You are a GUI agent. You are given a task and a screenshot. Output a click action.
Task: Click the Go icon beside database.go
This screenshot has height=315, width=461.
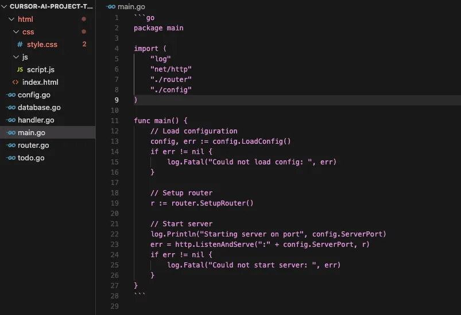point(11,107)
